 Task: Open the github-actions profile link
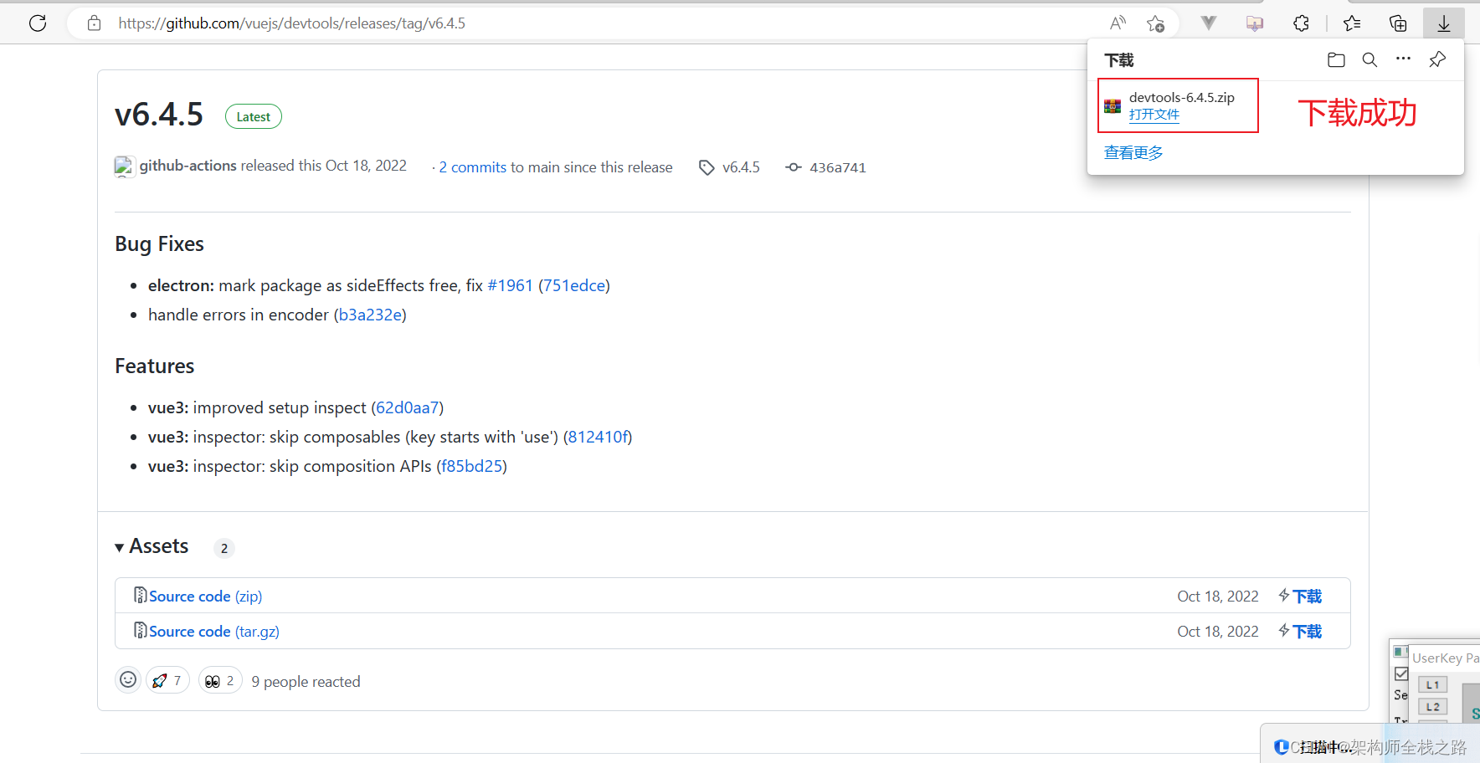(x=188, y=166)
